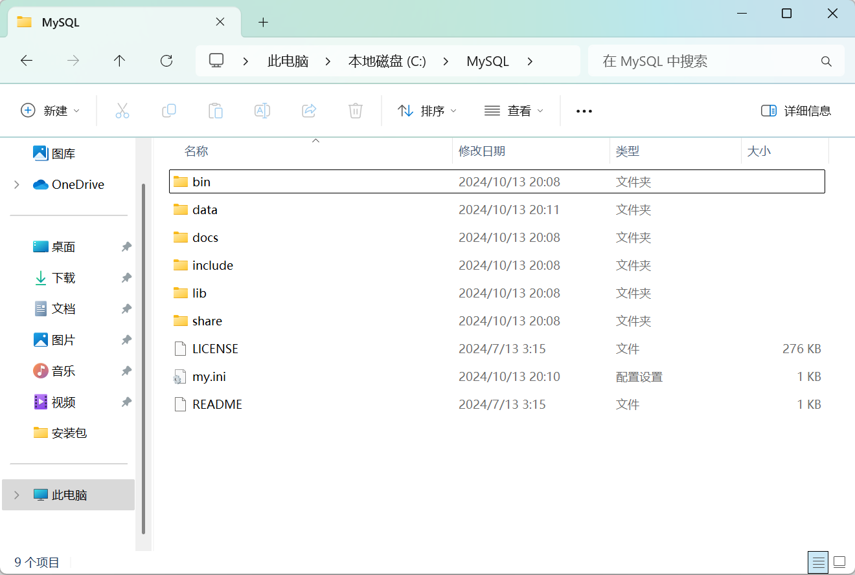Select the share folder
The height and width of the screenshot is (575, 855).
click(497, 321)
